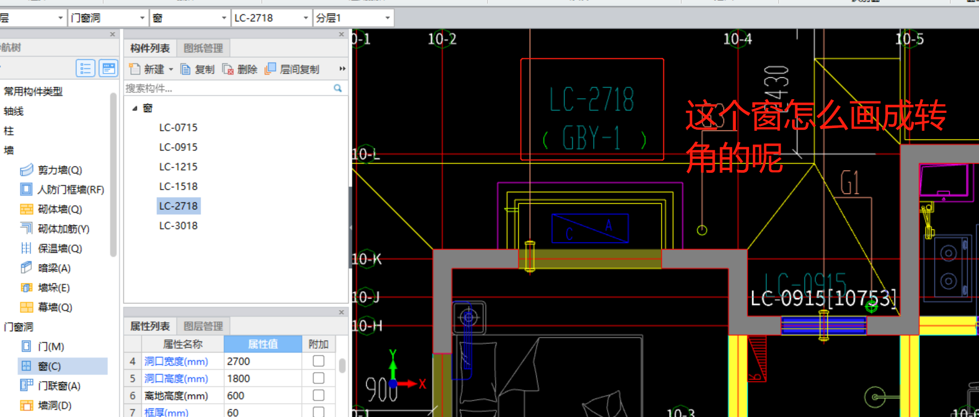
Task: Select LC-0715 in component list
Action: [178, 128]
